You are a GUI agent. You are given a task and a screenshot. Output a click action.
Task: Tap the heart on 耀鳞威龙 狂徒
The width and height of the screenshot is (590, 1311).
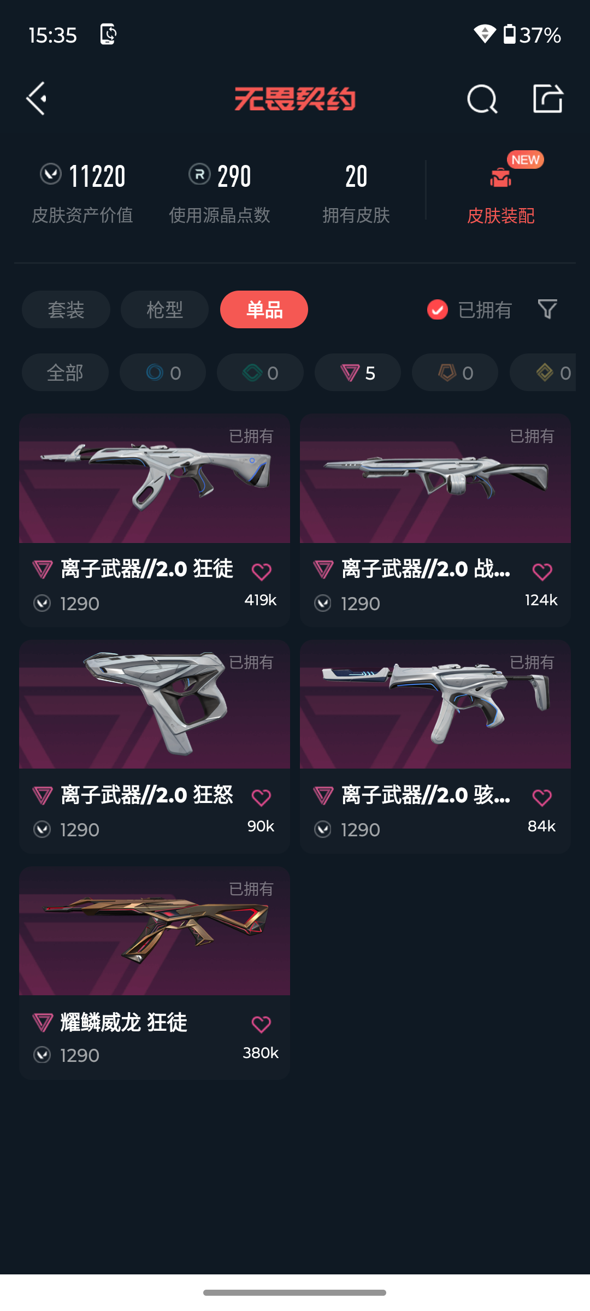[x=261, y=1024]
